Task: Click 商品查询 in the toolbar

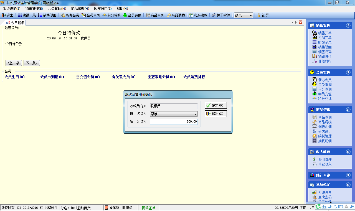Action: [155, 16]
